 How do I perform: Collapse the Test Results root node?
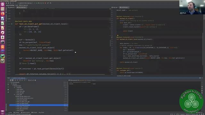pyautogui.click(x=10, y=82)
